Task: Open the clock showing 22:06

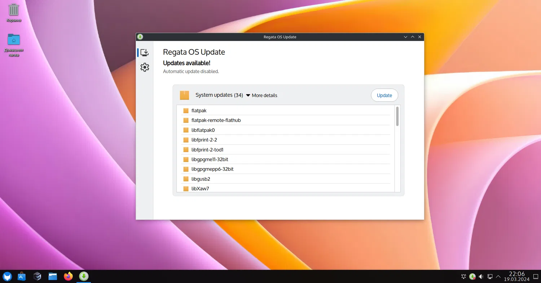Action: click(x=516, y=277)
